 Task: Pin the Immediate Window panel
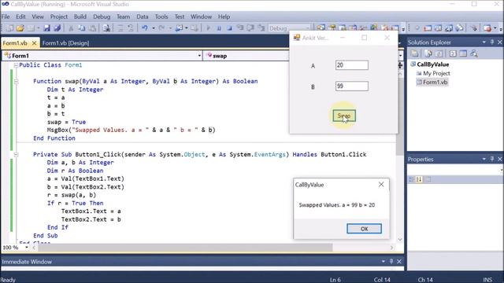[x=391, y=262]
